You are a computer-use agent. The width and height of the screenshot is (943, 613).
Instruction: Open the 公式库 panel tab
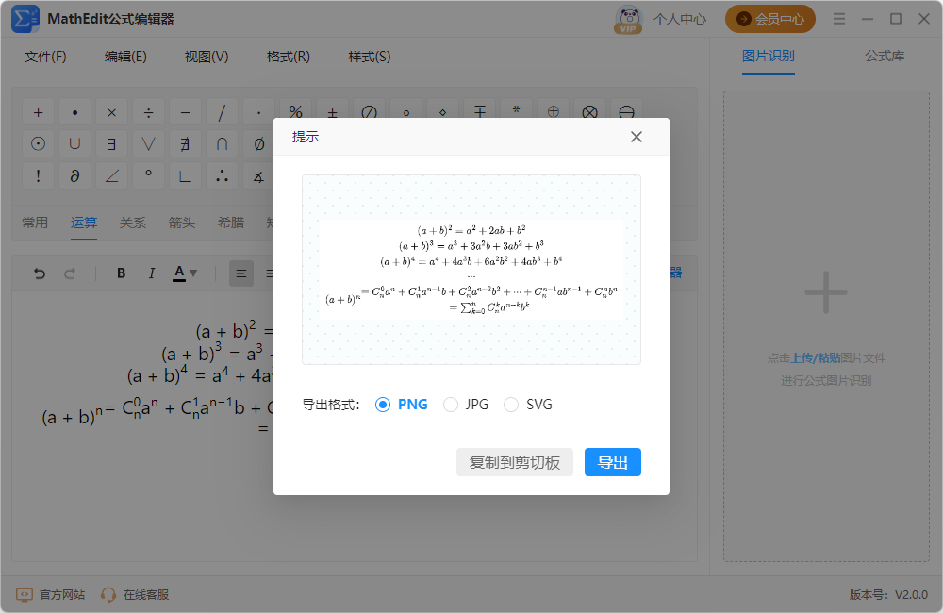[885, 56]
